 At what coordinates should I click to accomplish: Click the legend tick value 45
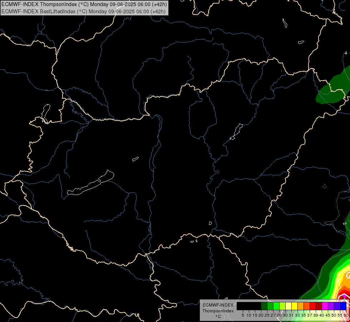[x=328, y=315]
